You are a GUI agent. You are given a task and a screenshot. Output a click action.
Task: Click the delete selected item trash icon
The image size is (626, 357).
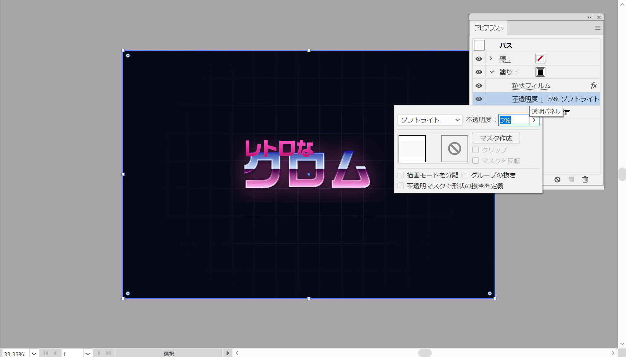pos(585,179)
